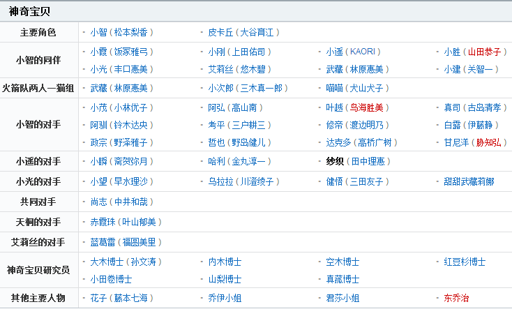Click the red 山田恭子 link
Screen dimensions: 512x309
point(484,52)
